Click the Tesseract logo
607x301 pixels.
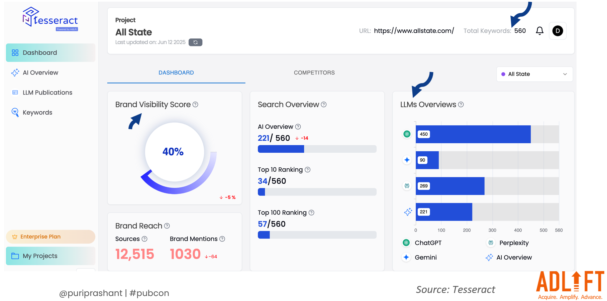point(50,19)
